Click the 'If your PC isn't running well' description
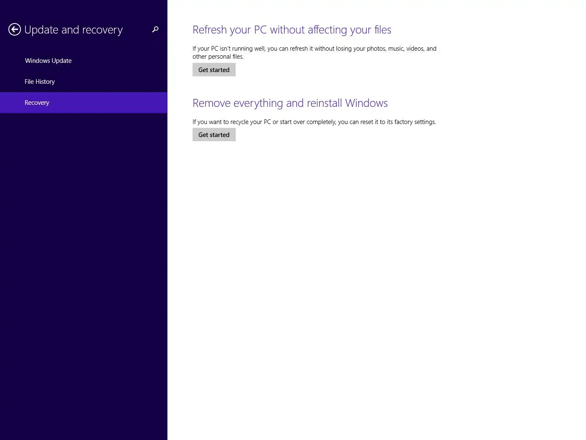 (x=314, y=52)
